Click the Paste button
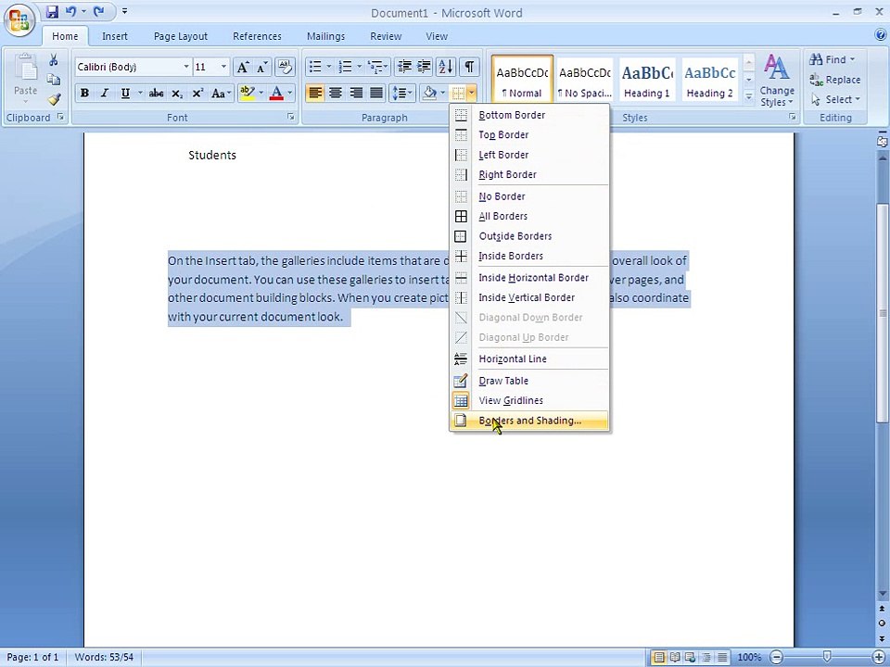The image size is (890, 667). 26,80
